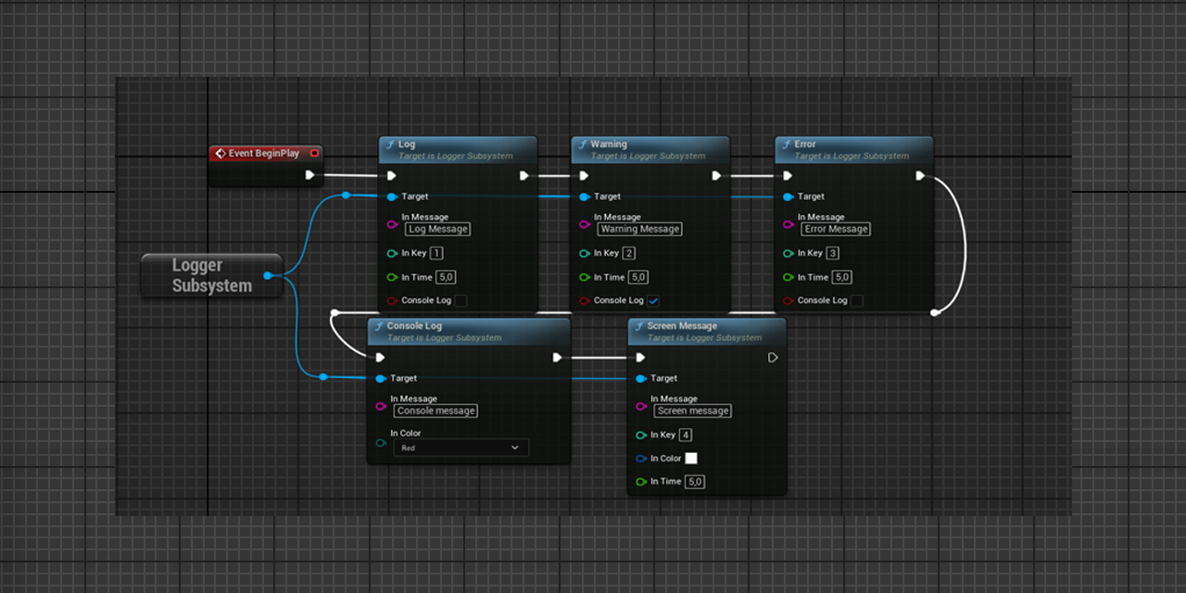The width and height of the screenshot is (1186, 593).
Task: Click the Screen Message node In Key pin
Action: pyautogui.click(x=641, y=435)
